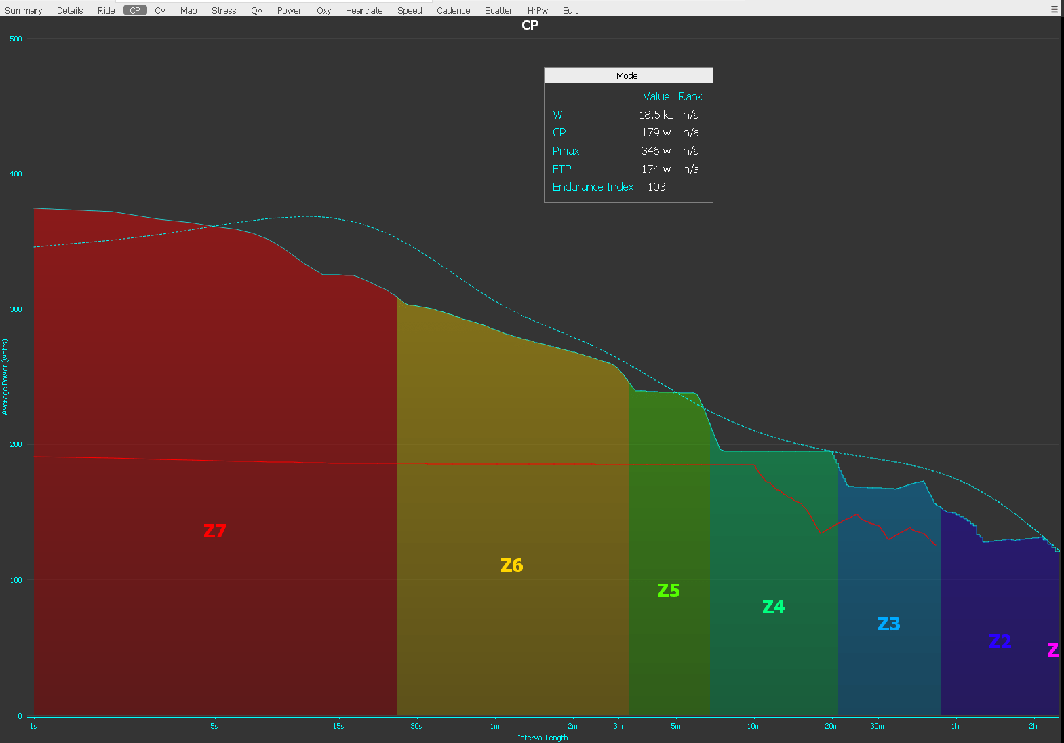This screenshot has height=743, width=1064.
Task: Click the FTP value 174 w
Action: tap(656, 169)
